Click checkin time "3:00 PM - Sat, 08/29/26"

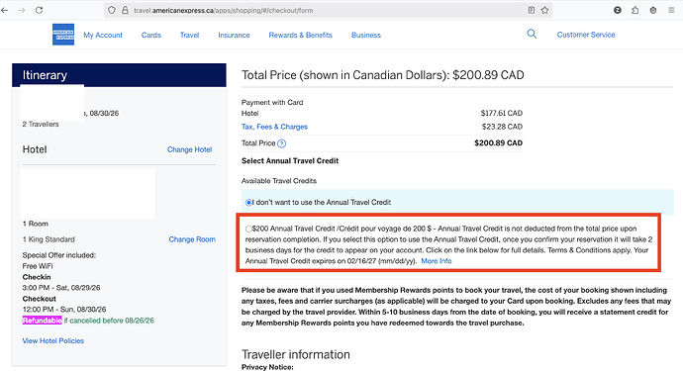pos(61,287)
